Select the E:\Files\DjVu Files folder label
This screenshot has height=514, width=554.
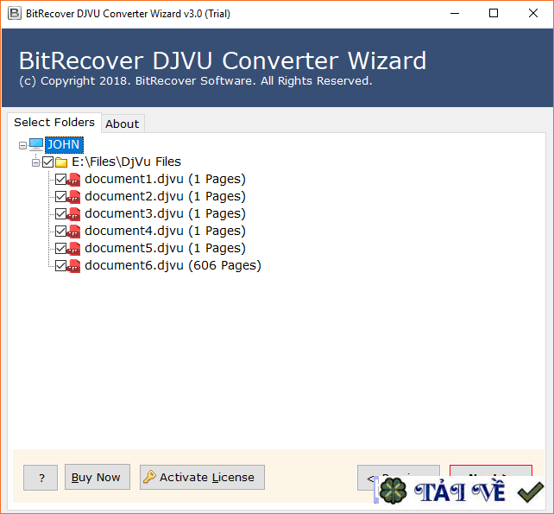point(127,162)
